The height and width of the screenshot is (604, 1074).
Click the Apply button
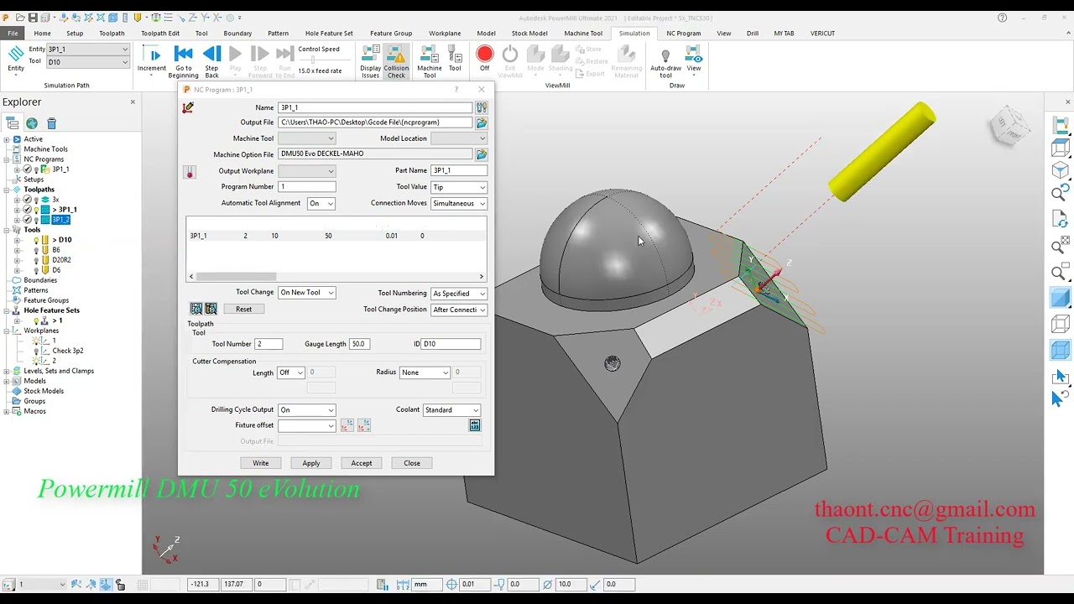[x=311, y=463]
